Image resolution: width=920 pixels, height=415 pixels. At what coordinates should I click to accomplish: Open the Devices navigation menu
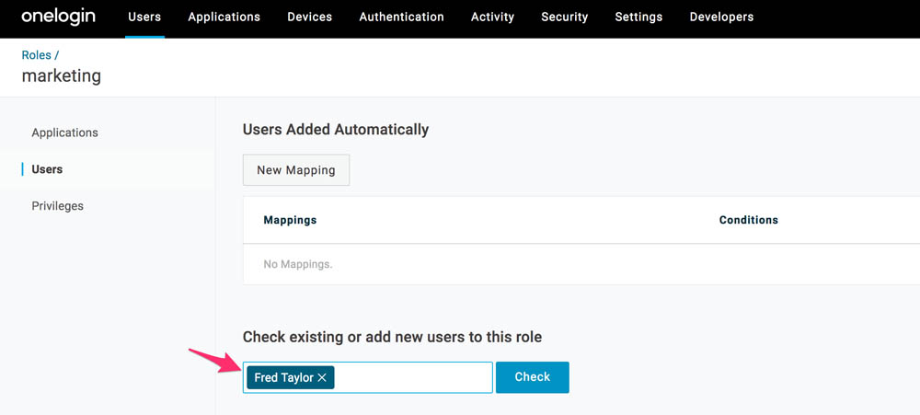point(309,17)
